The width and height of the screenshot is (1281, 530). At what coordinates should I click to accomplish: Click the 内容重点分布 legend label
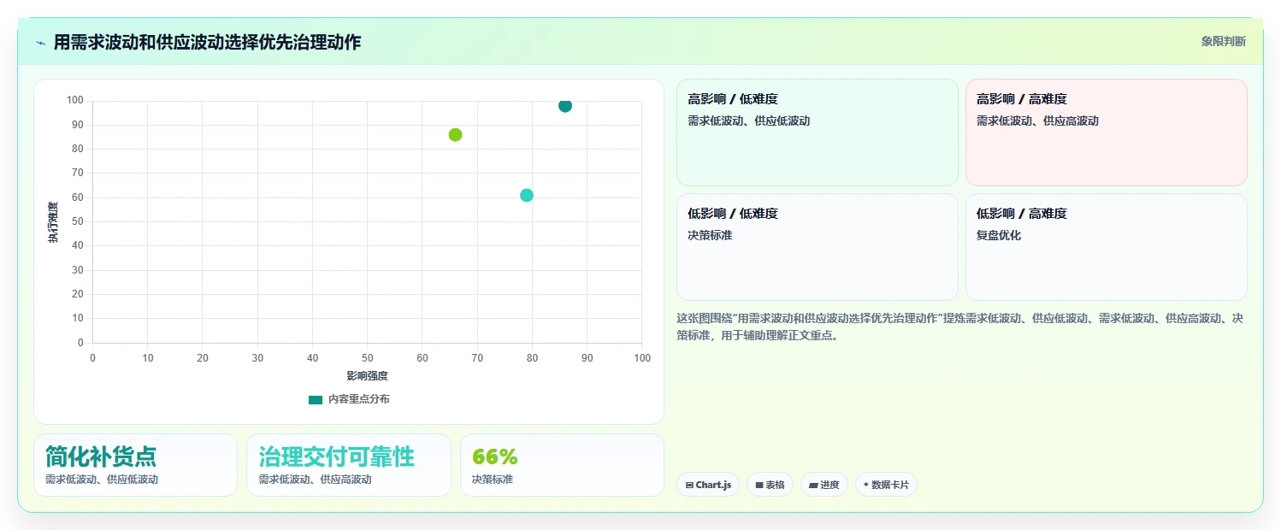(358, 399)
